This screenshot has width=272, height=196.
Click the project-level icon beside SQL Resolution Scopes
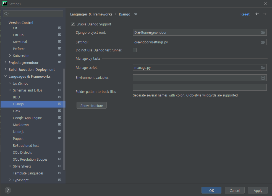click(59, 159)
